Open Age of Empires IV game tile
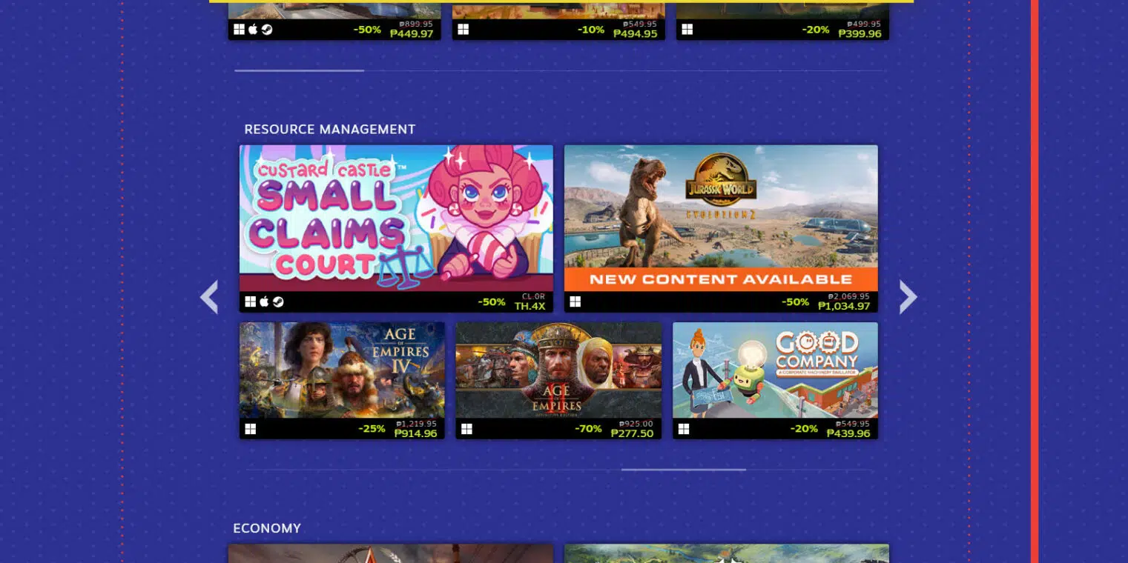This screenshot has height=563, width=1128. click(x=342, y=370)
